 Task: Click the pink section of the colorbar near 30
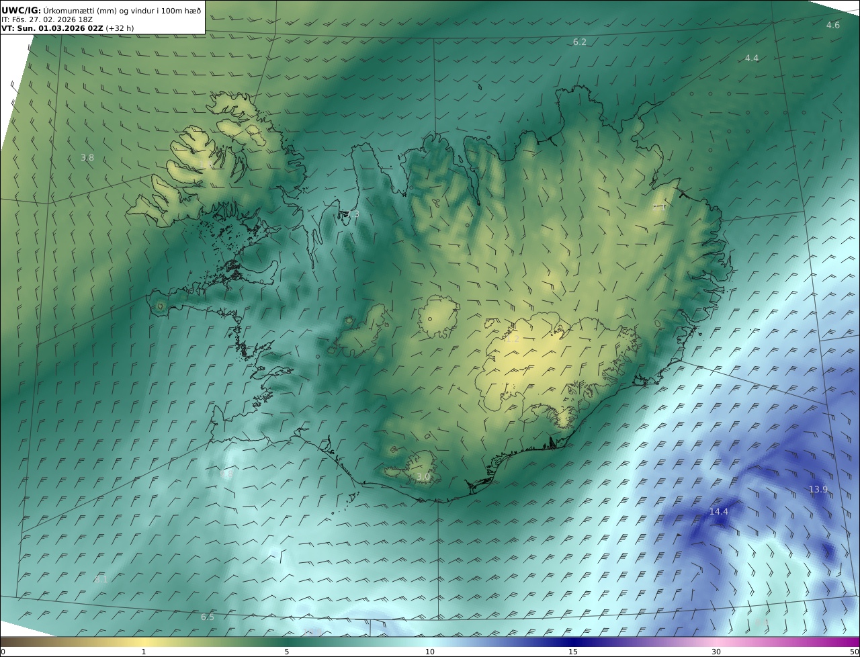[716, 642]
